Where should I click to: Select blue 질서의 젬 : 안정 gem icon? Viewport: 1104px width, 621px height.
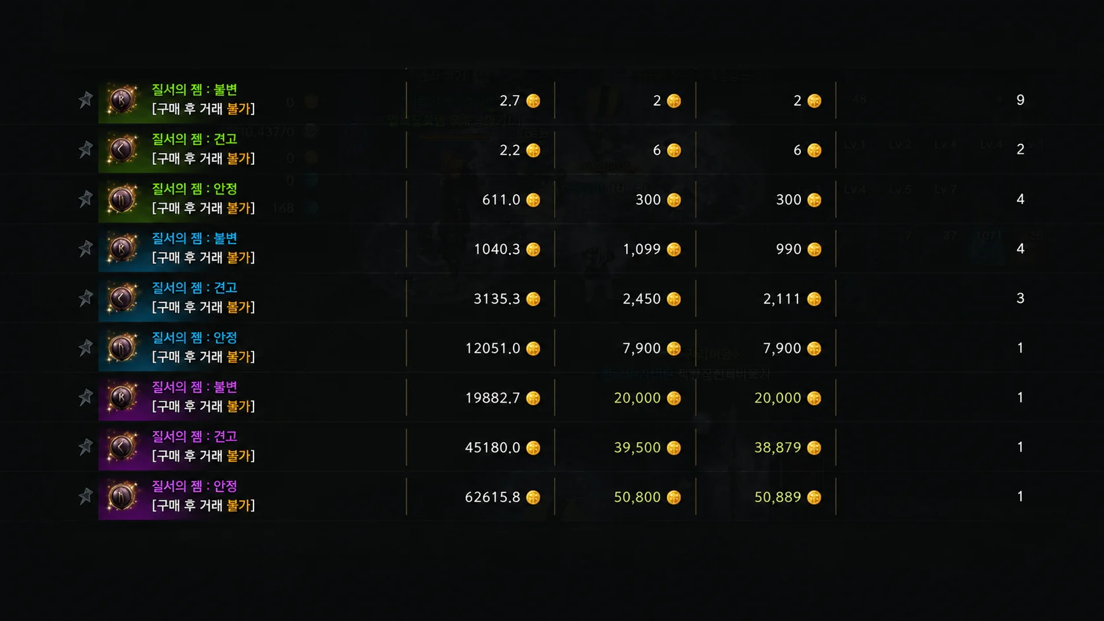coord(122,348)
